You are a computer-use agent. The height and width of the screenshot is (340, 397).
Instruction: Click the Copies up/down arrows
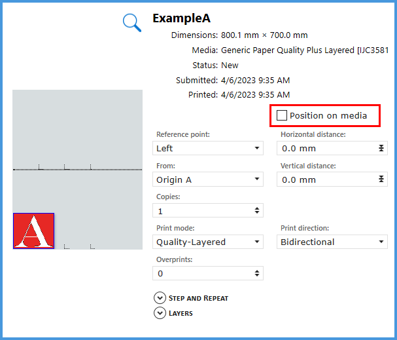(x=257, y=211)
